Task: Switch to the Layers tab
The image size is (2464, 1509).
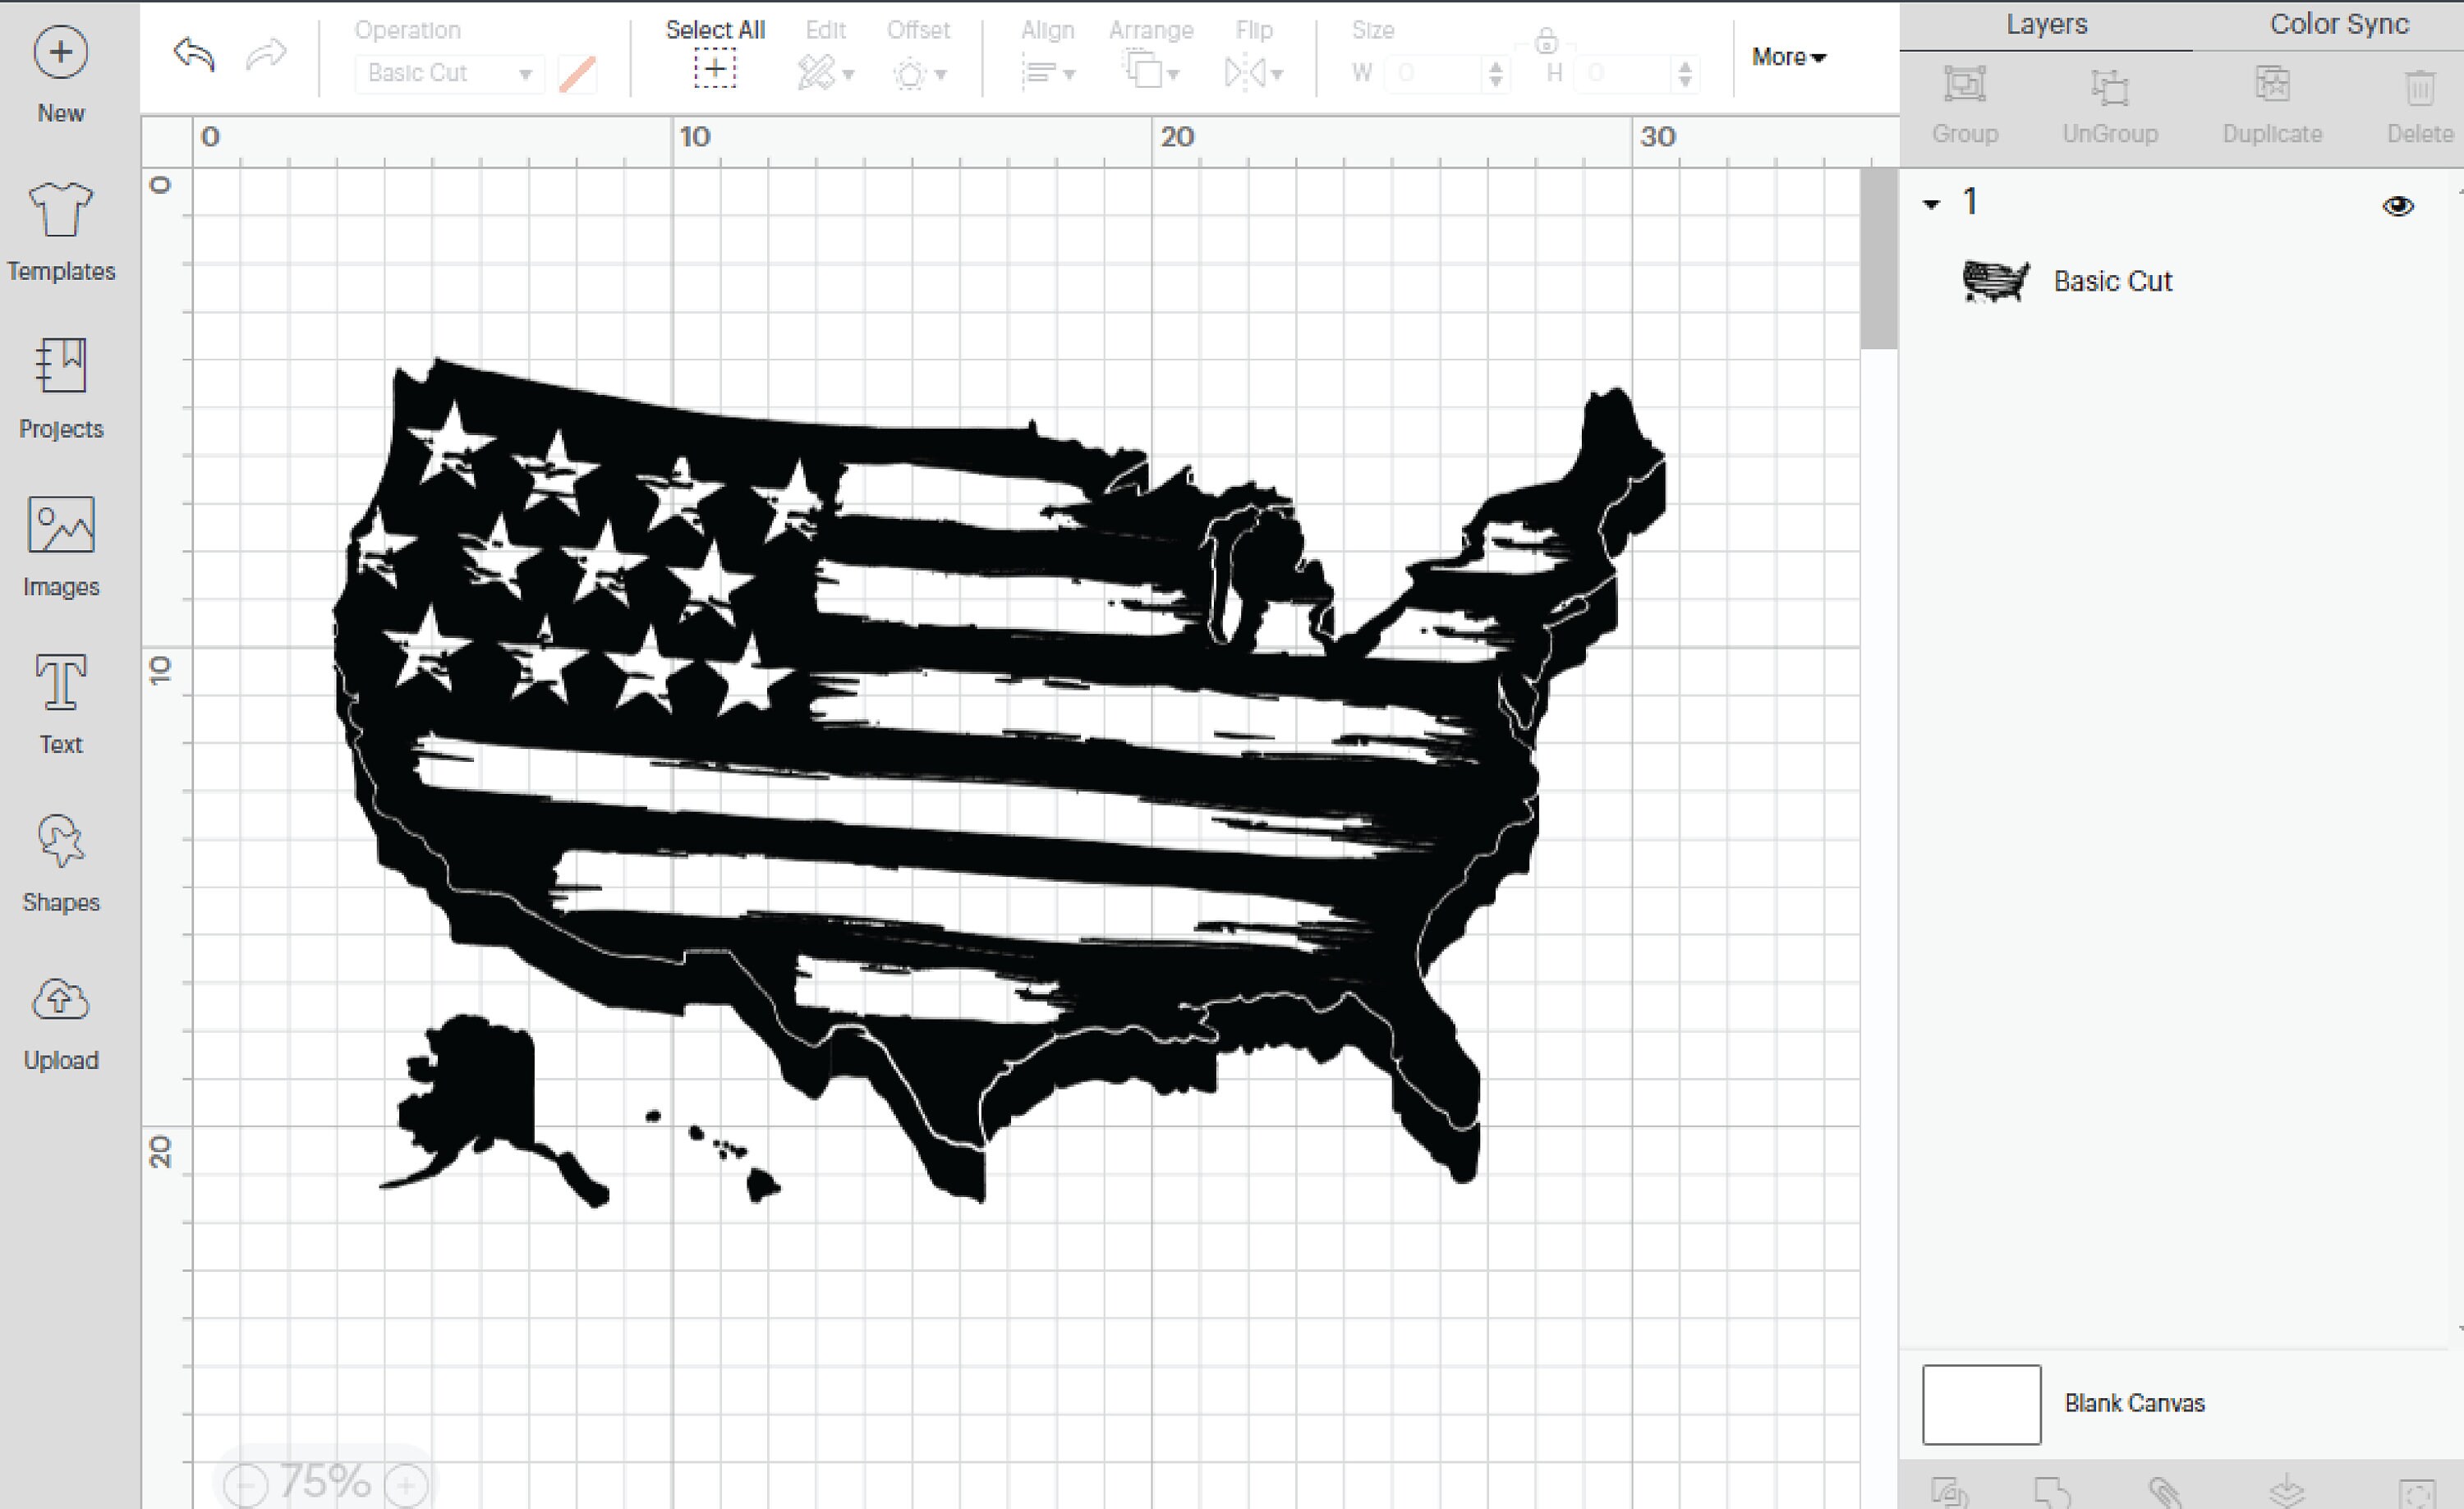Action: 2046,23
